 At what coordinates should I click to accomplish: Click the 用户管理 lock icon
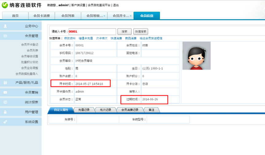click(x=5, y=112)
